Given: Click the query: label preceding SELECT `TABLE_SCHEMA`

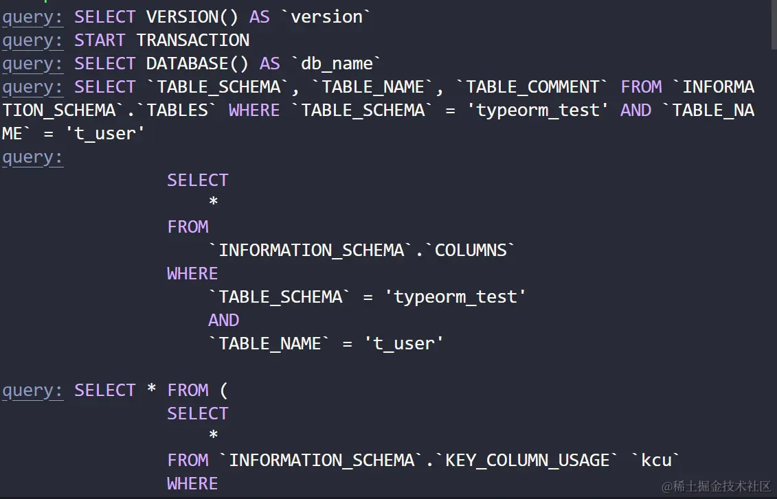Looking at the screenshot, I should pyautogui.click(x=32, y=86).
